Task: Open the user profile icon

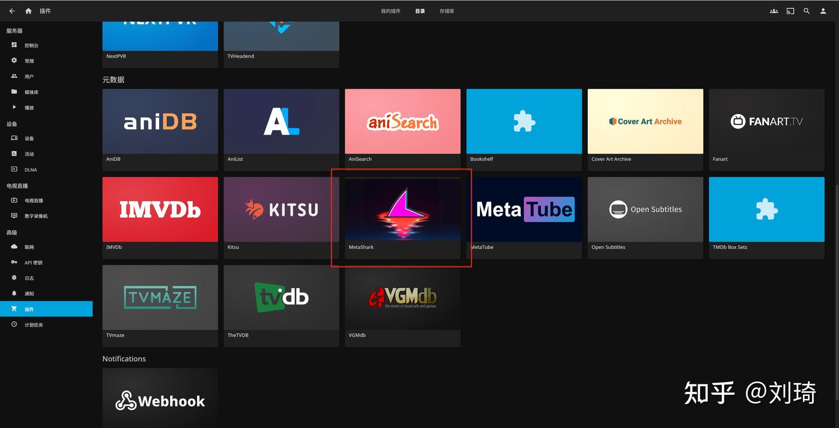Action: (823, 11)
